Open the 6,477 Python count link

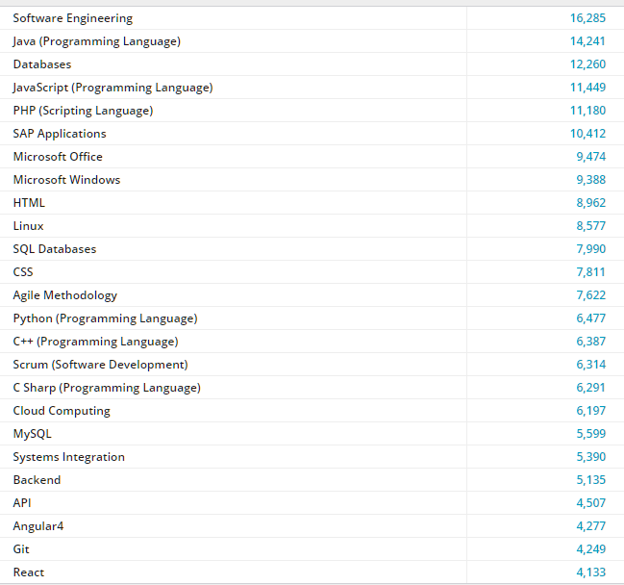(x=590, y=318)
